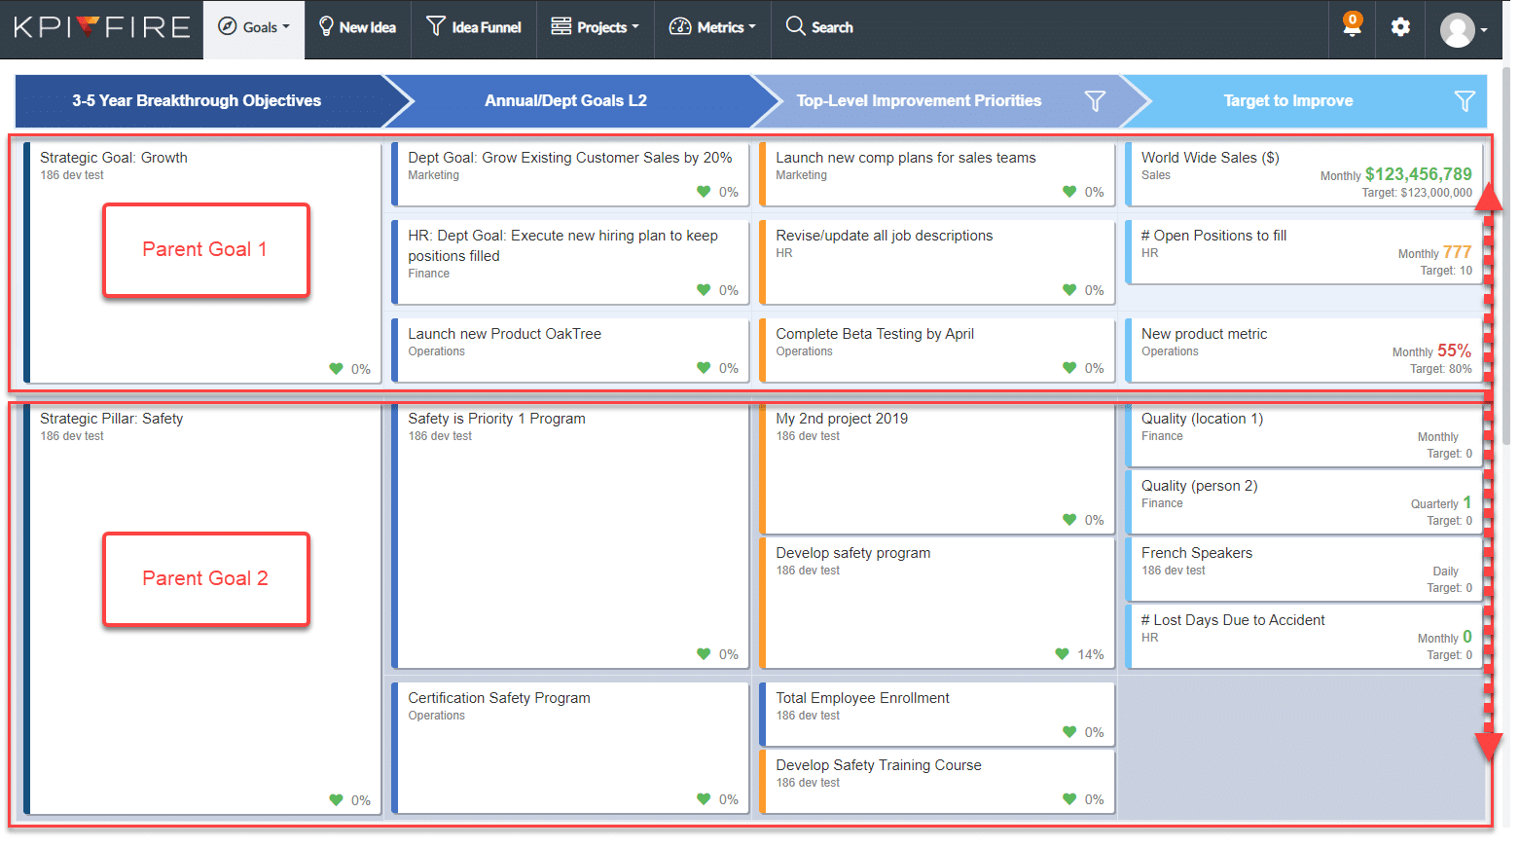Open Strategic Pillar: Safety card
The image size is (1520, 848).
[x=202, y=609]
